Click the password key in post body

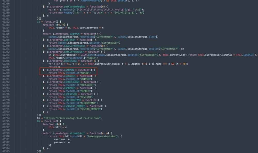pyautogui.click(x=60, y=142)
